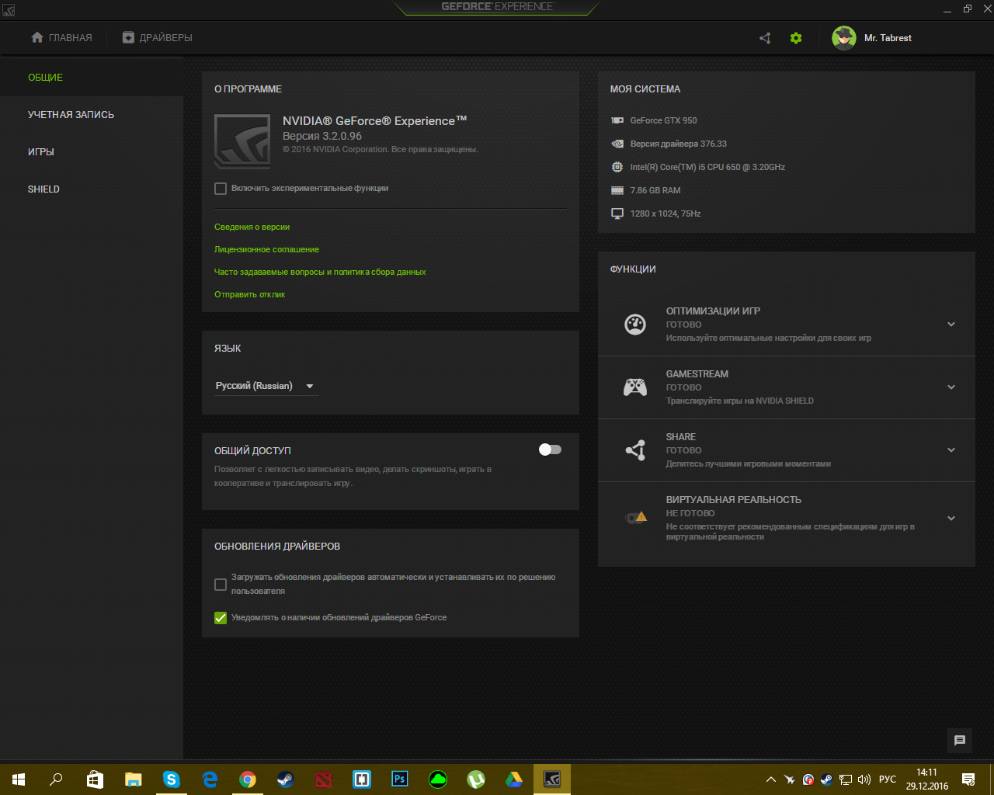
Task: Open uTorrent from taskbar
Action: pyautogui.click(x=476, y=779)
